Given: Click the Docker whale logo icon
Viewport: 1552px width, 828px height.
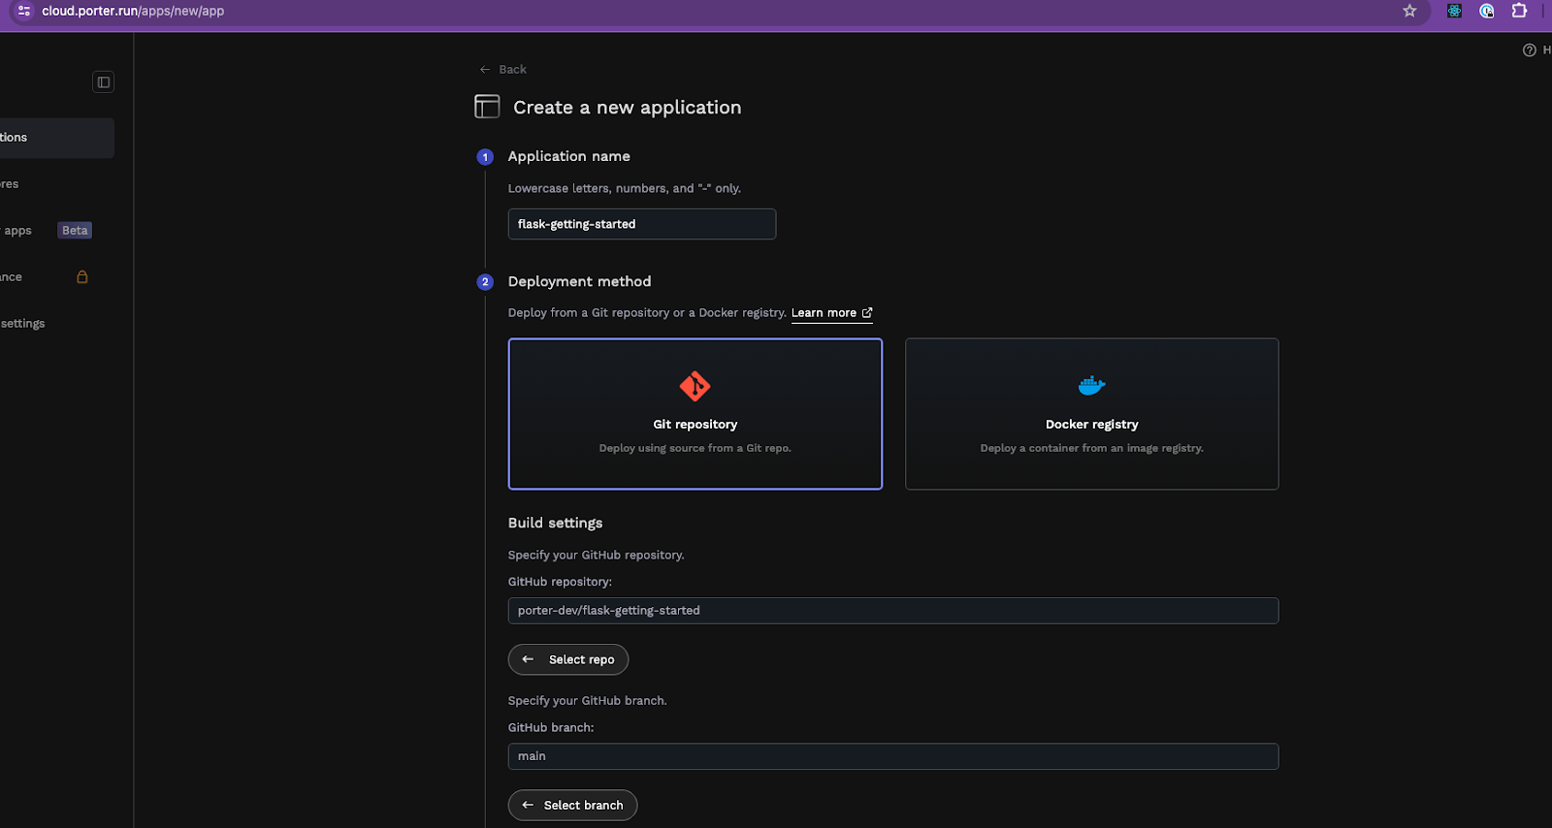Looking at the screenshot, I should (1091, 386).
